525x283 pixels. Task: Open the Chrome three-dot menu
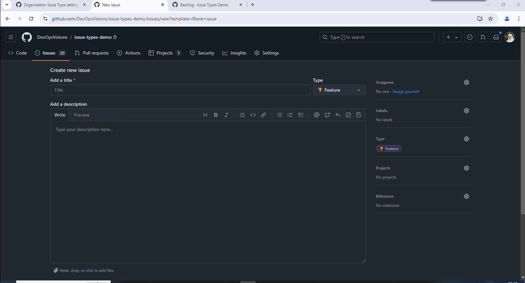519,19
